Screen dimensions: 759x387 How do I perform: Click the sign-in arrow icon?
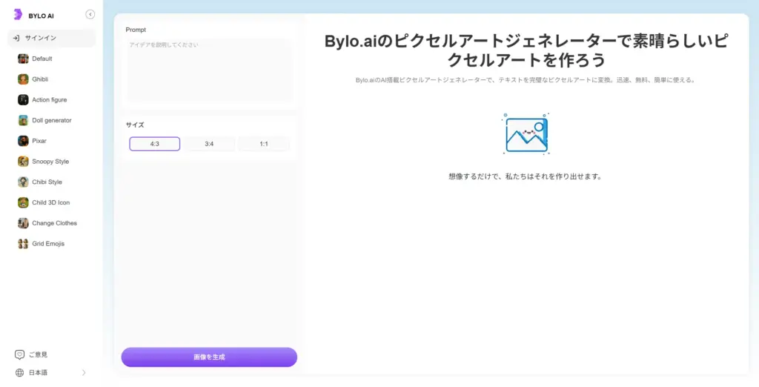pos(16,38)
